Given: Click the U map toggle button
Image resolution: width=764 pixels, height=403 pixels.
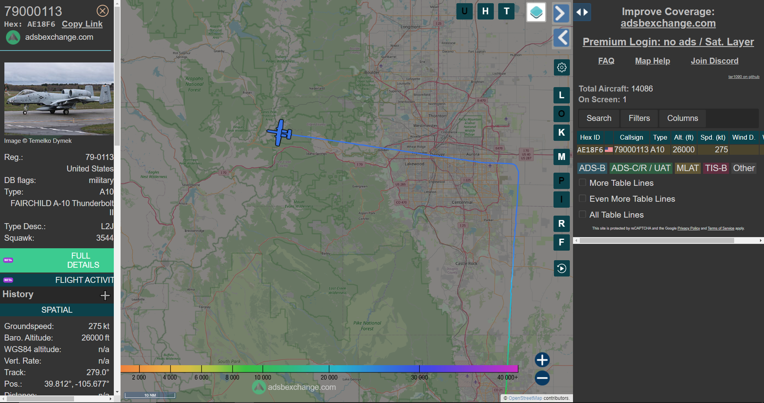Looking at the screenshot, I should pyautogui.click(x=464, y=11).
